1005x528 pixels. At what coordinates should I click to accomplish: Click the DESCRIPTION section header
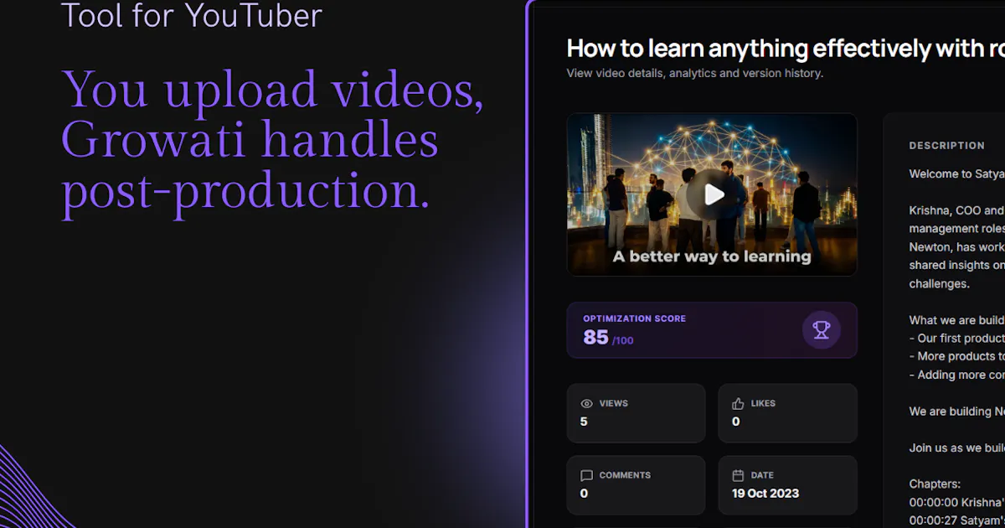(947, 146)
